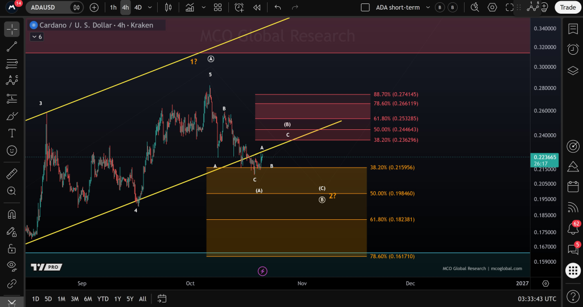Toggle the first circled B button
This screenshot has width=583, height=307.
440,7
